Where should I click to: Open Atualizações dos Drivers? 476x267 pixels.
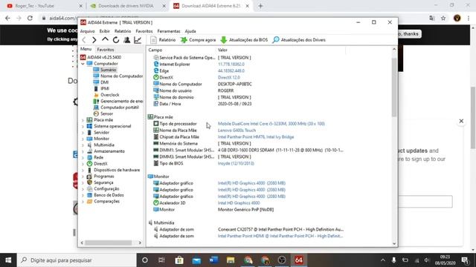[299, 40]
